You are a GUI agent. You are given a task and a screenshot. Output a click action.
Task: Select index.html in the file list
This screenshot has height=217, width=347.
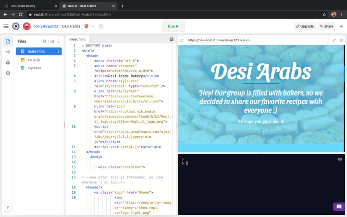[x=39, y=51]
